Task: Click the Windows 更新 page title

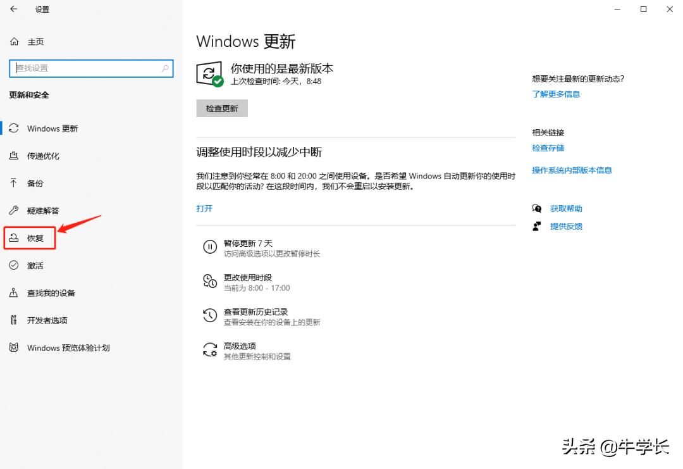Action: coord(246,41)
